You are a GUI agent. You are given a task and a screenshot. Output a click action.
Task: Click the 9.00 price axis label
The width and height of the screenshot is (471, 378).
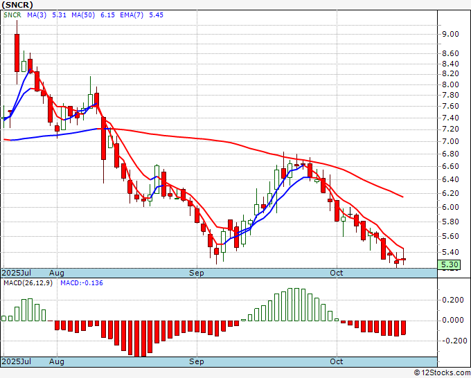point(450,34)
